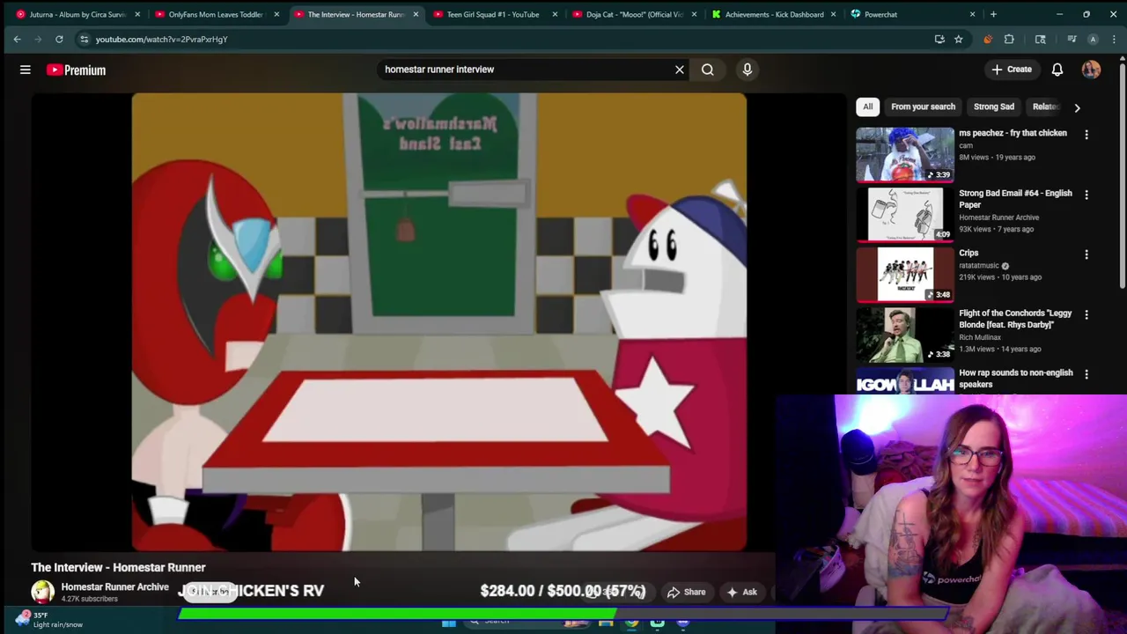Open Leggy Blonde video thumbnail
Image resolution: width=1127 pixels, height=634 pixels.
coord(905,334)
